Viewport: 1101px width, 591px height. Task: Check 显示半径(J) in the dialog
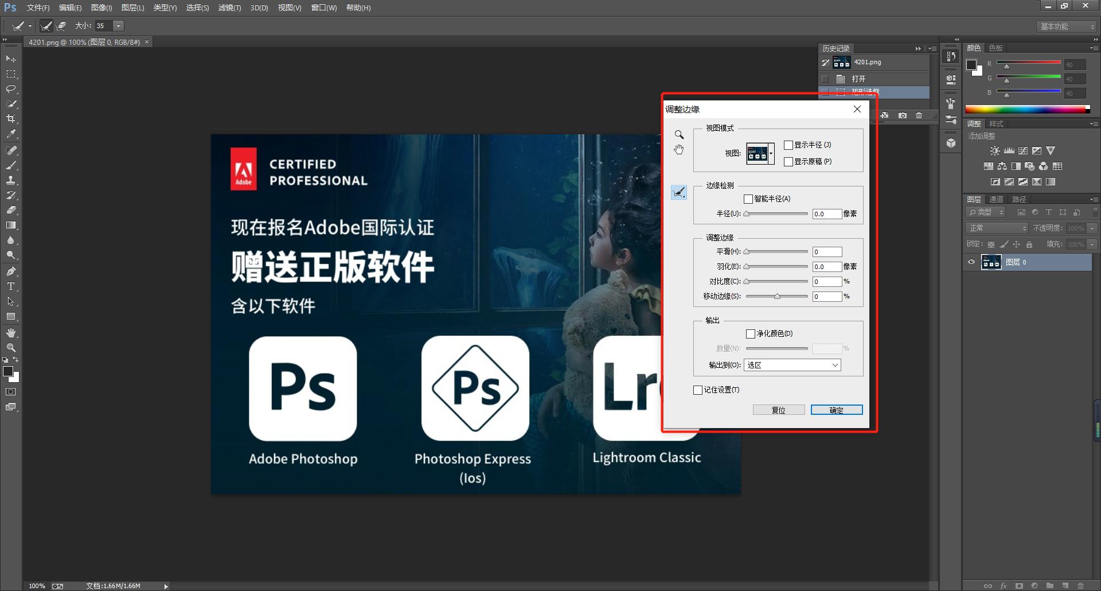[789, 145]
